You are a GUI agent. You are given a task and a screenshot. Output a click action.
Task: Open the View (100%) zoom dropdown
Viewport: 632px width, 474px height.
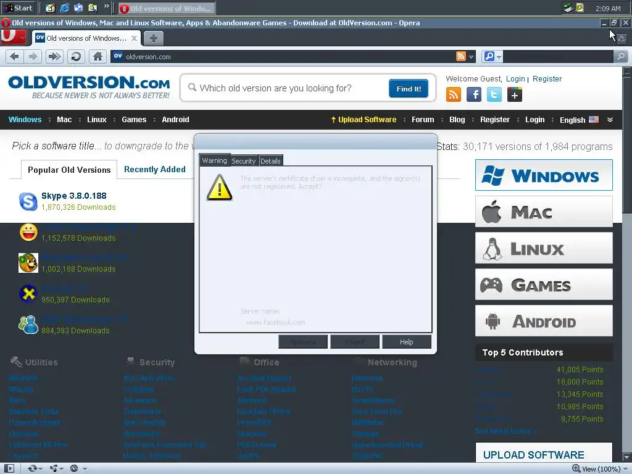pyautogui.click(x=601, y=469)
